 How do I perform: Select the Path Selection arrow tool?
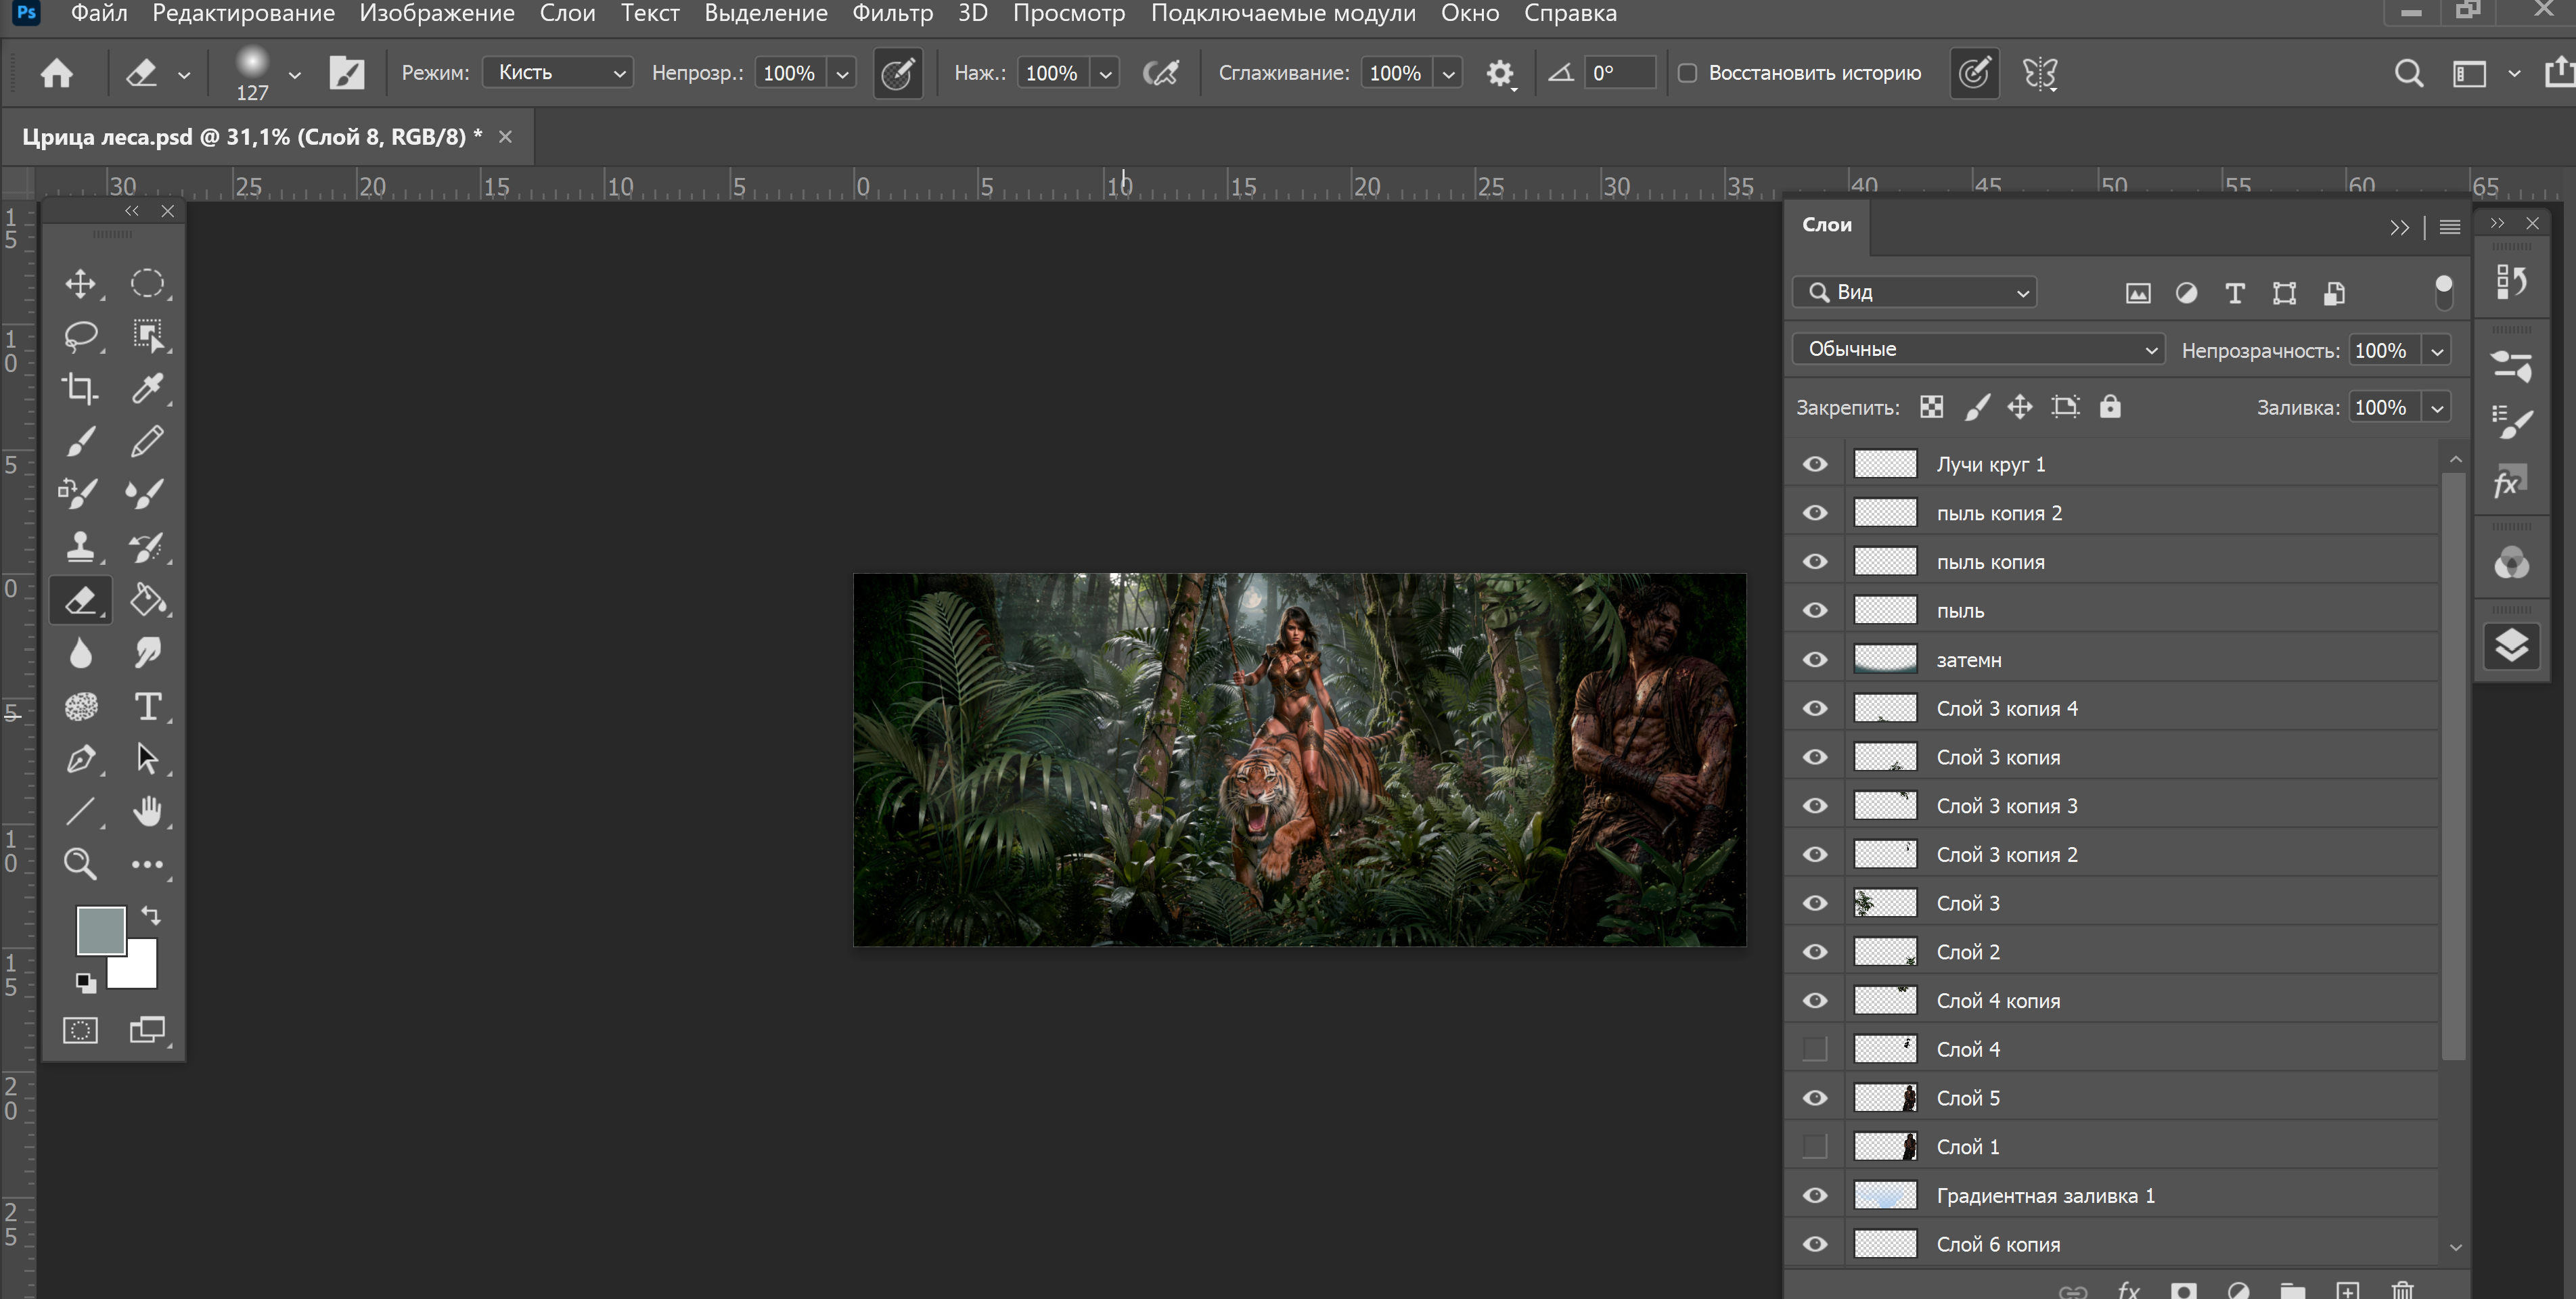point(147,759)
